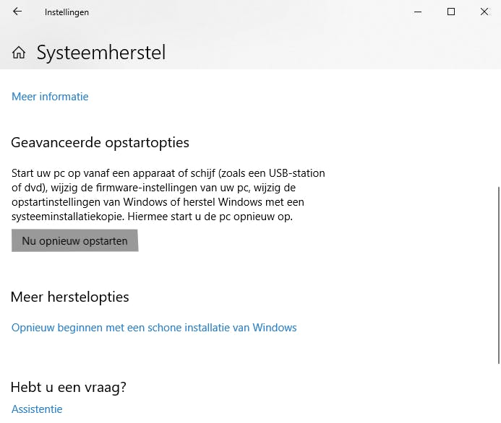Go to Settings home via house icon

tap(19, 53)
